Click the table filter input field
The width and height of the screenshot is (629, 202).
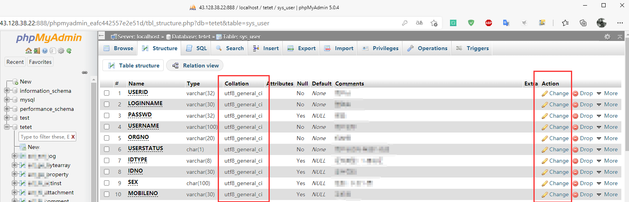pos(45,137)
